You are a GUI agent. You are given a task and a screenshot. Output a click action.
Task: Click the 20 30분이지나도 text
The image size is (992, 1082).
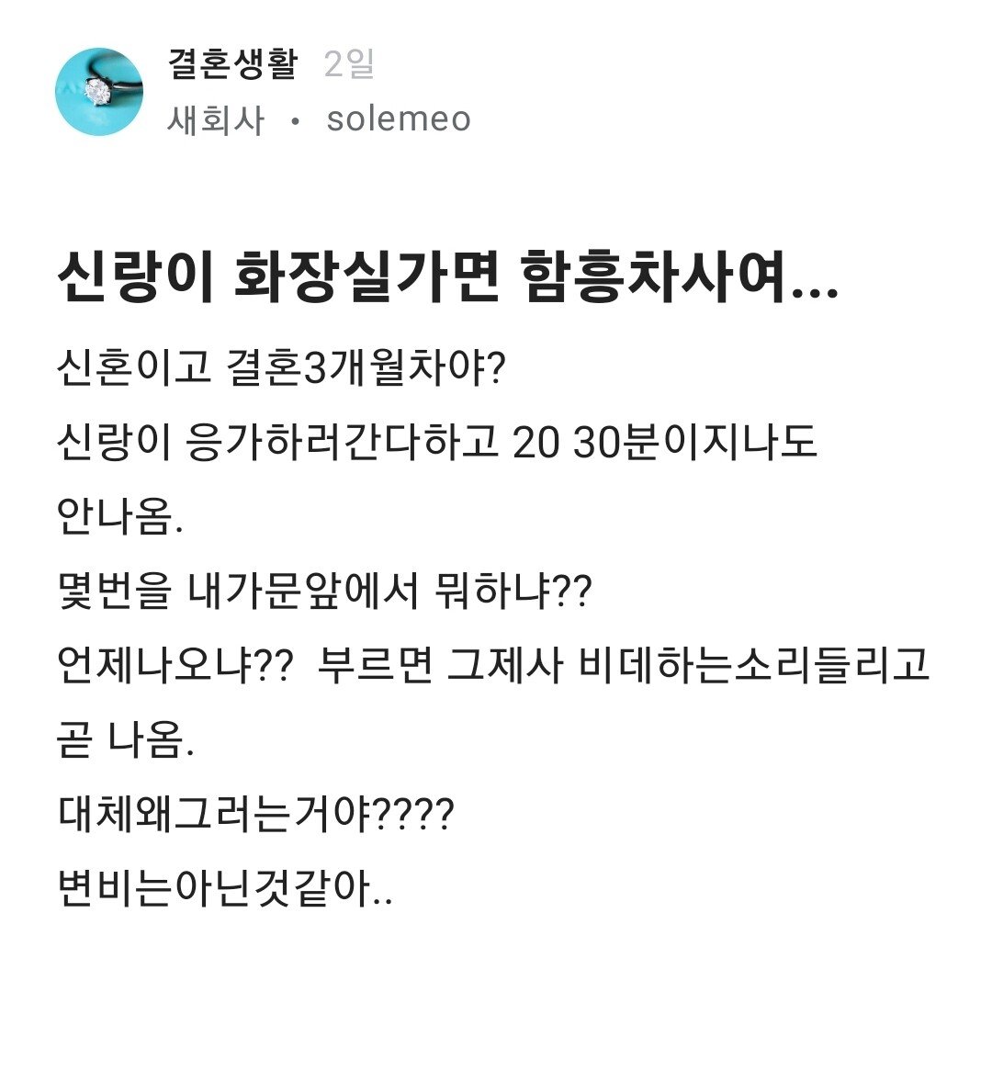pos(665,442)
